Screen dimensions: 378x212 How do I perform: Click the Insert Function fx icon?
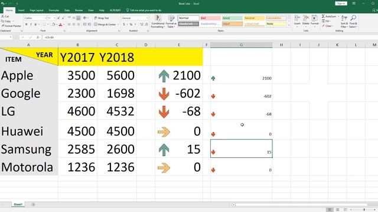38,37
